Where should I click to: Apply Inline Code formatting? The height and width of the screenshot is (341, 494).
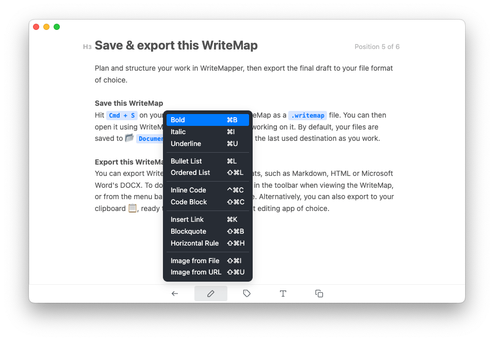[208, 190]
